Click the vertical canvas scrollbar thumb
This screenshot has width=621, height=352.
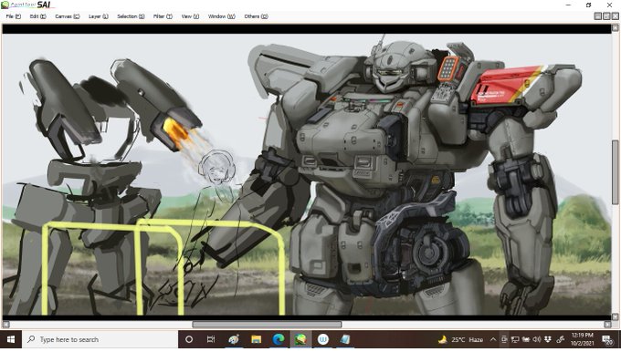click(615, 172)
